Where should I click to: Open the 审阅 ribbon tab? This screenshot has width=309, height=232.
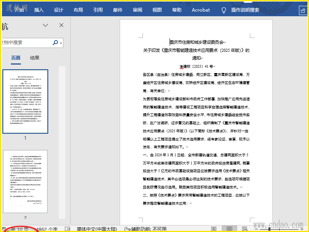137,10
